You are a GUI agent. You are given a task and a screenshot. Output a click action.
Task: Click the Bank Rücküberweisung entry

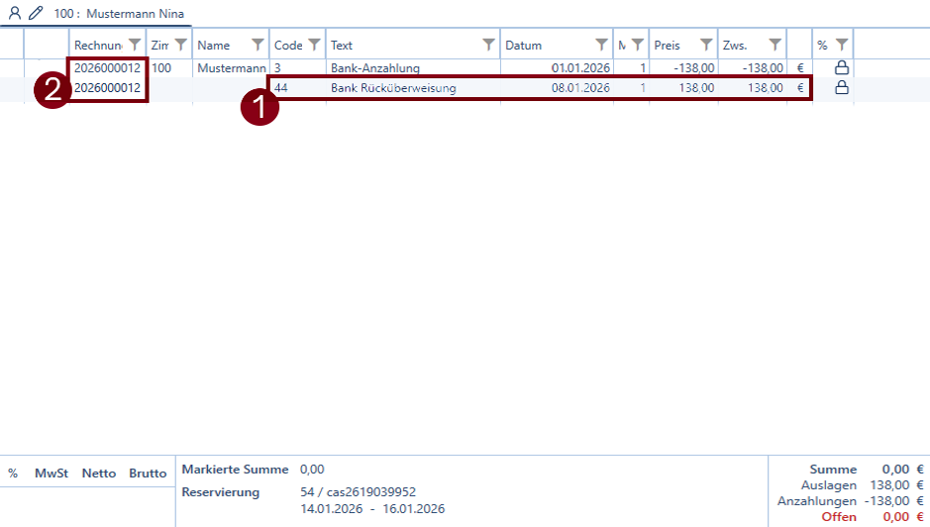393,88
